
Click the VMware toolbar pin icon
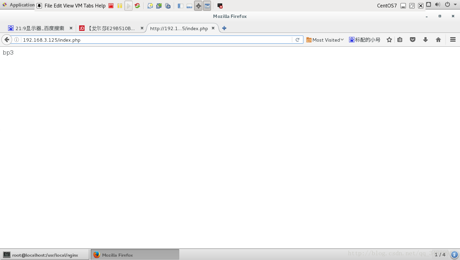click(39, 6)
